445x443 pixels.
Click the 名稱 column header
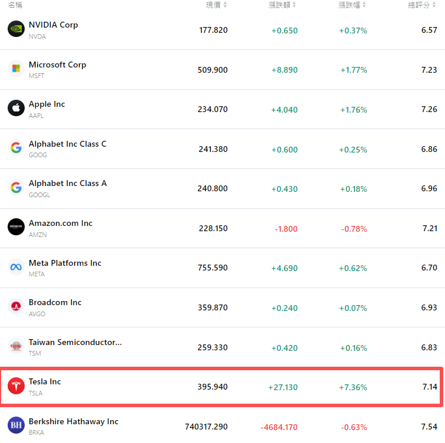[15, 5]
